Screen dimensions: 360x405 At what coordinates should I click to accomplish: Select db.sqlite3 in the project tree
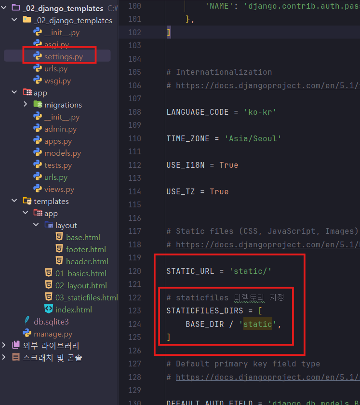tap(51, 322)
